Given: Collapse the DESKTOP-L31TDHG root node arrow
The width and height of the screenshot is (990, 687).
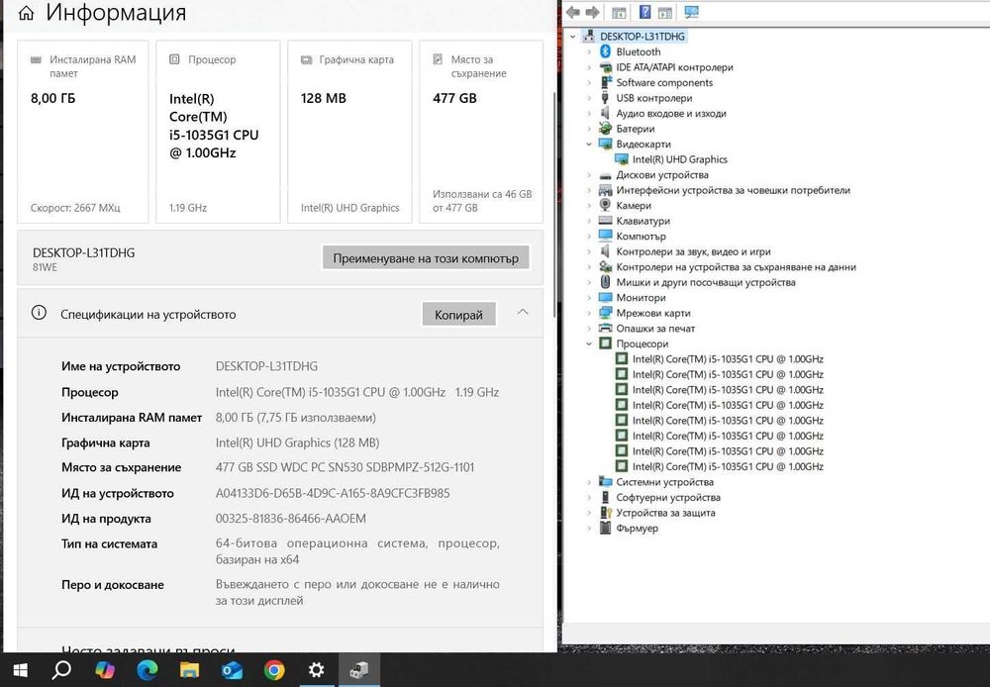Looking at the screenshot, I should point(572,37).
